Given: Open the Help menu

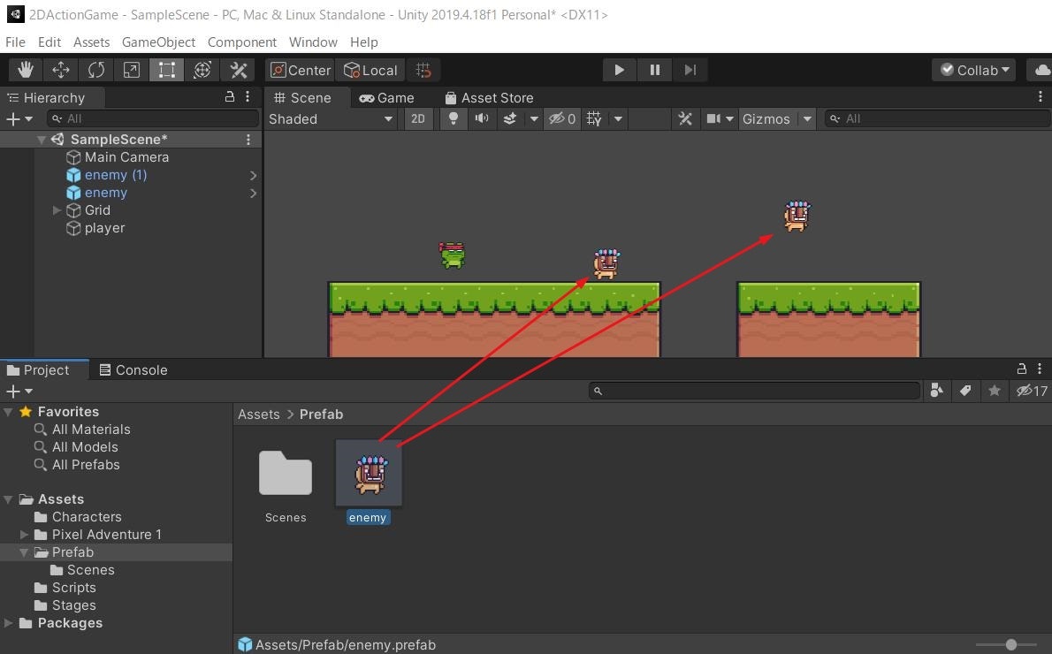Looking at the screenshot, I should click(363, 42).
